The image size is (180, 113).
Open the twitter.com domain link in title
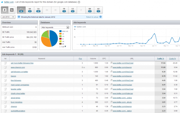pyautogui.click(x=9, y=2)
